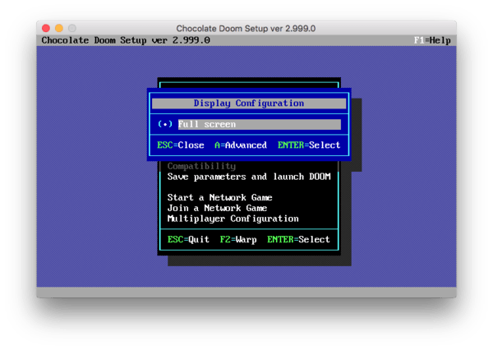The height and width of the screenshot is (350, 493).
Task: Select the Full screen radio button
Action: coord(165,124)
